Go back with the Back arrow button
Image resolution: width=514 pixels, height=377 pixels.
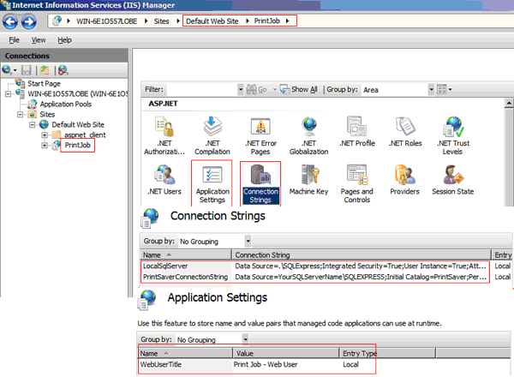coord(10,21)
